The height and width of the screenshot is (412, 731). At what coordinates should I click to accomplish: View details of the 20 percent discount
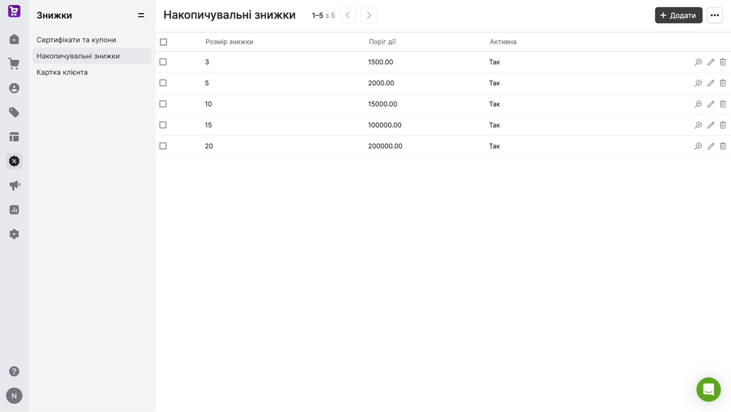[x=698, y=146]
